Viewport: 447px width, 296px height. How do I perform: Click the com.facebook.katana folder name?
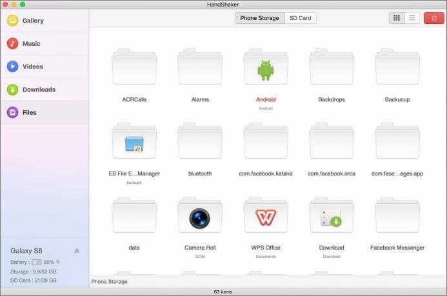click(266, 173)
